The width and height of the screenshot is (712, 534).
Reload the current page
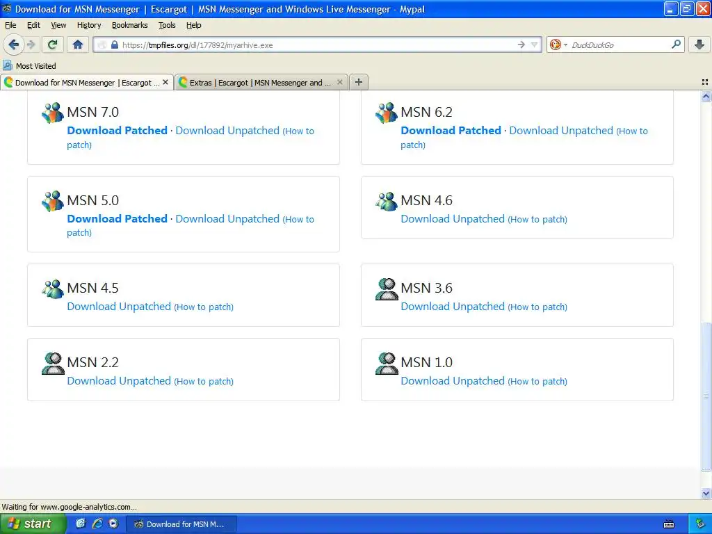pyautogui.click(x=53, y=44)
